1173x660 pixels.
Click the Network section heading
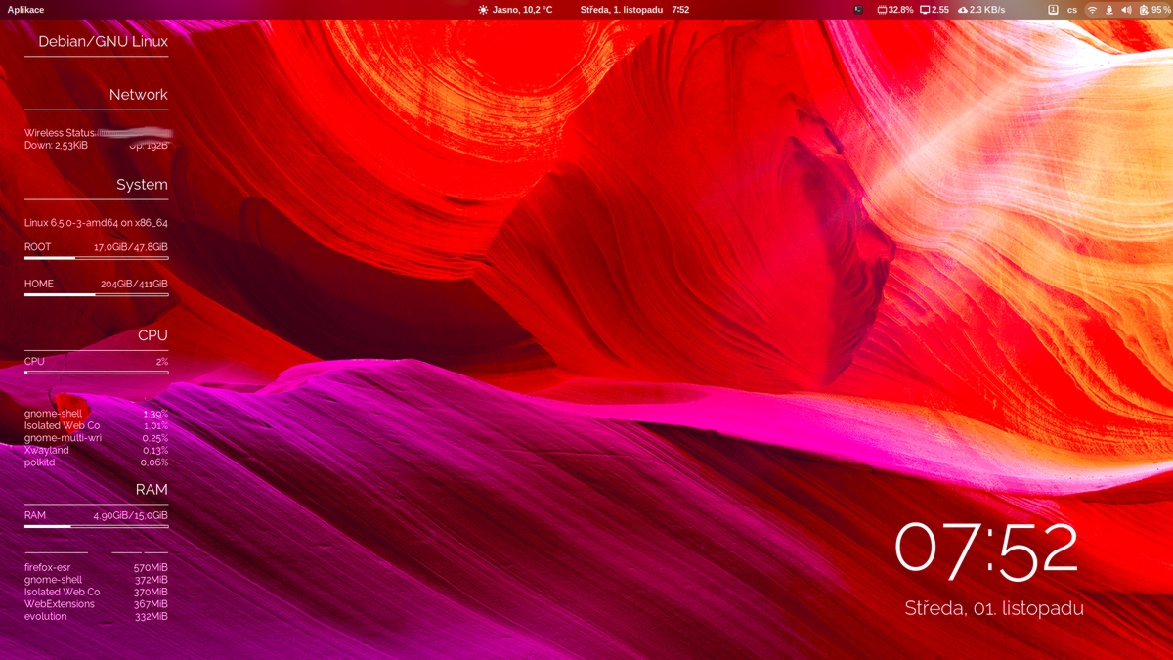(139, 95)
